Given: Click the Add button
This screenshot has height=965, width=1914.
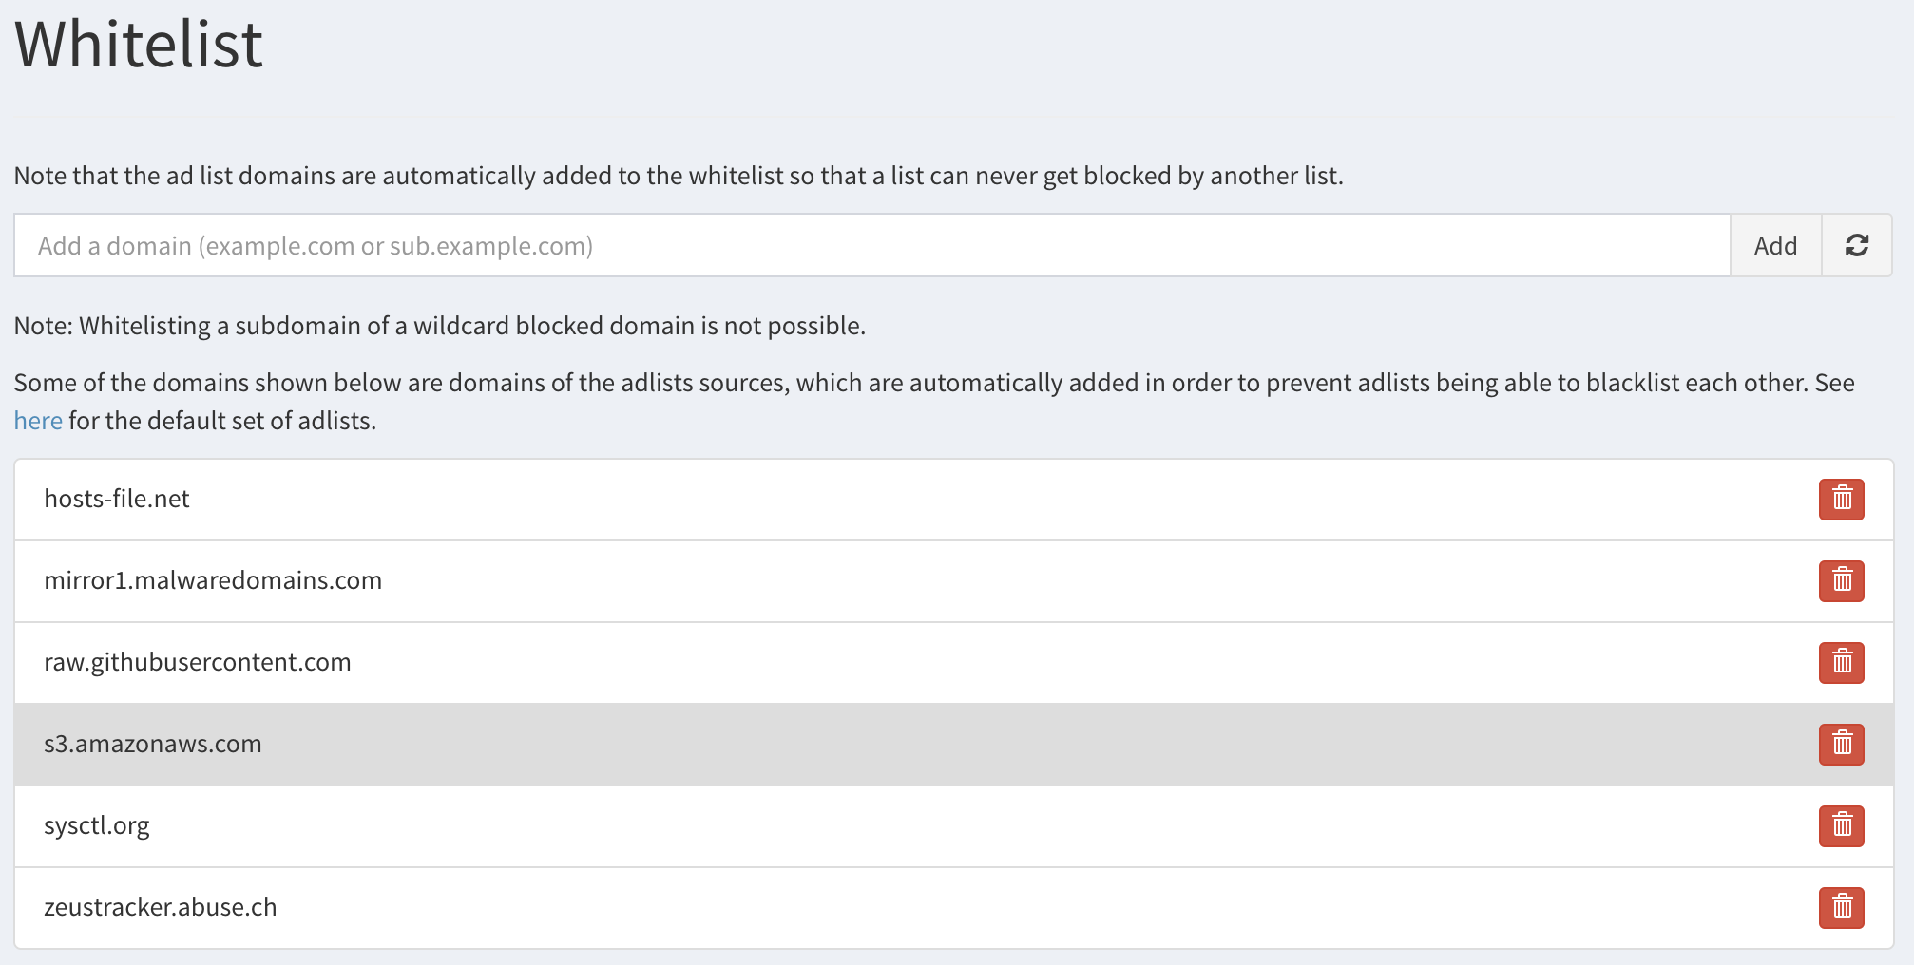Looking at the screenshot, I should click(x=1774, y=246).
